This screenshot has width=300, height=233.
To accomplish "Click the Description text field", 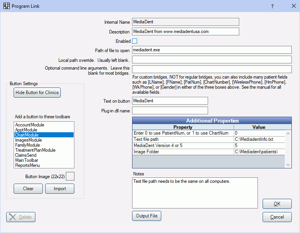I will [x=185, y=32].
